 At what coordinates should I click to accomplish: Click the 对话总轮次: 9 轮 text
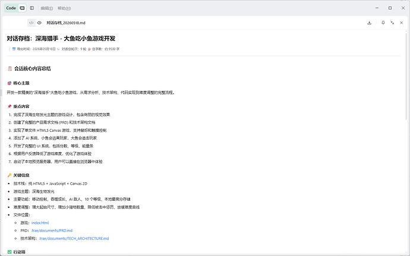(x=74, y=49)
